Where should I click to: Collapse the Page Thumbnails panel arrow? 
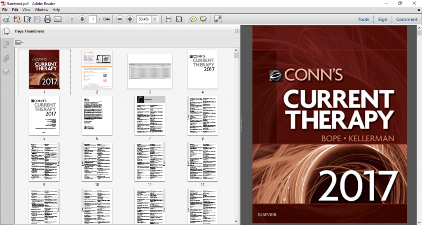click(237, 31)
